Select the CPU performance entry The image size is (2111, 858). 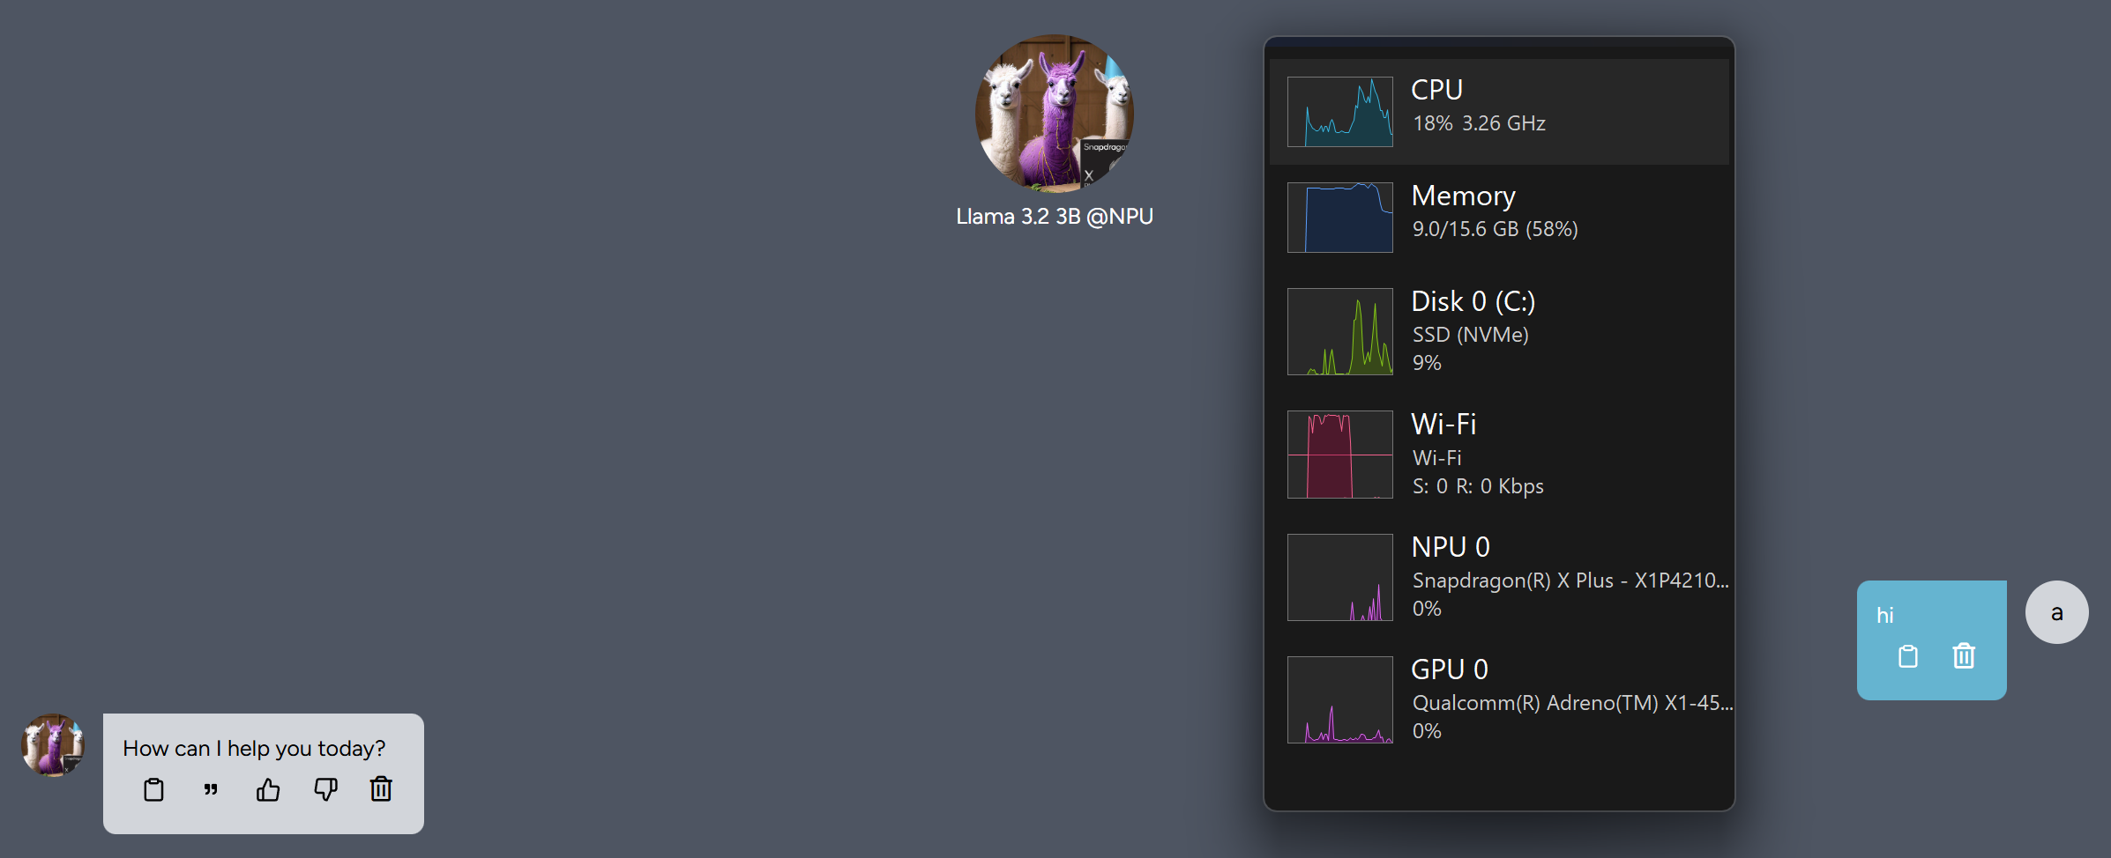(x=1499, y=112)
